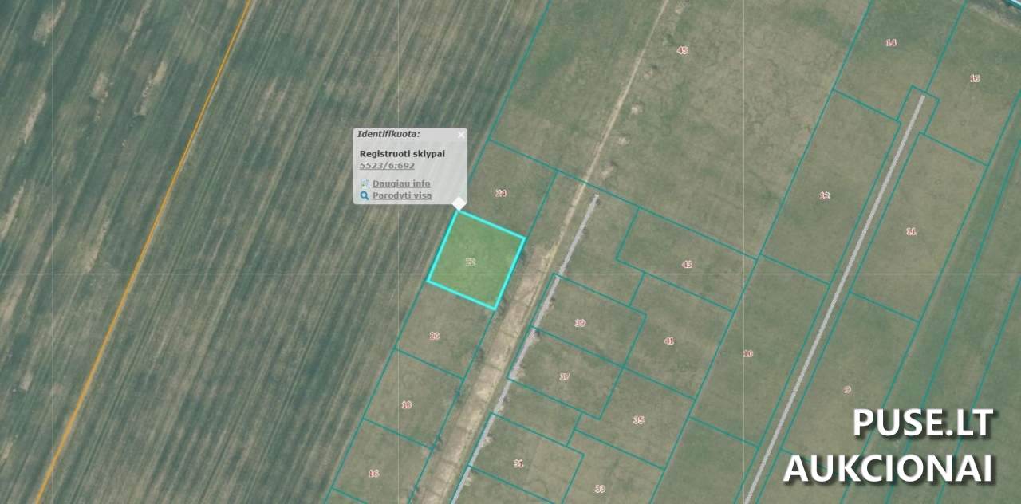Click the magnifier icon beside Parodyti visa
The height and width of the screenshot is (504, 1021).
(365, 195)
